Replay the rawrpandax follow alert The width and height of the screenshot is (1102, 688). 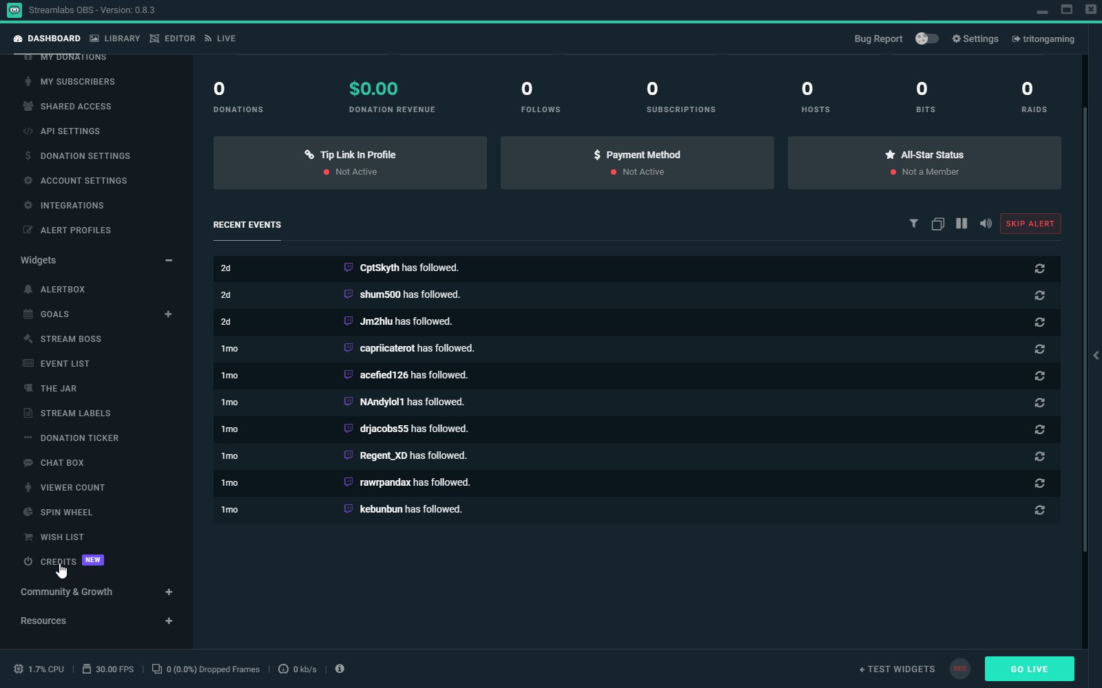tap(1039, 483)
